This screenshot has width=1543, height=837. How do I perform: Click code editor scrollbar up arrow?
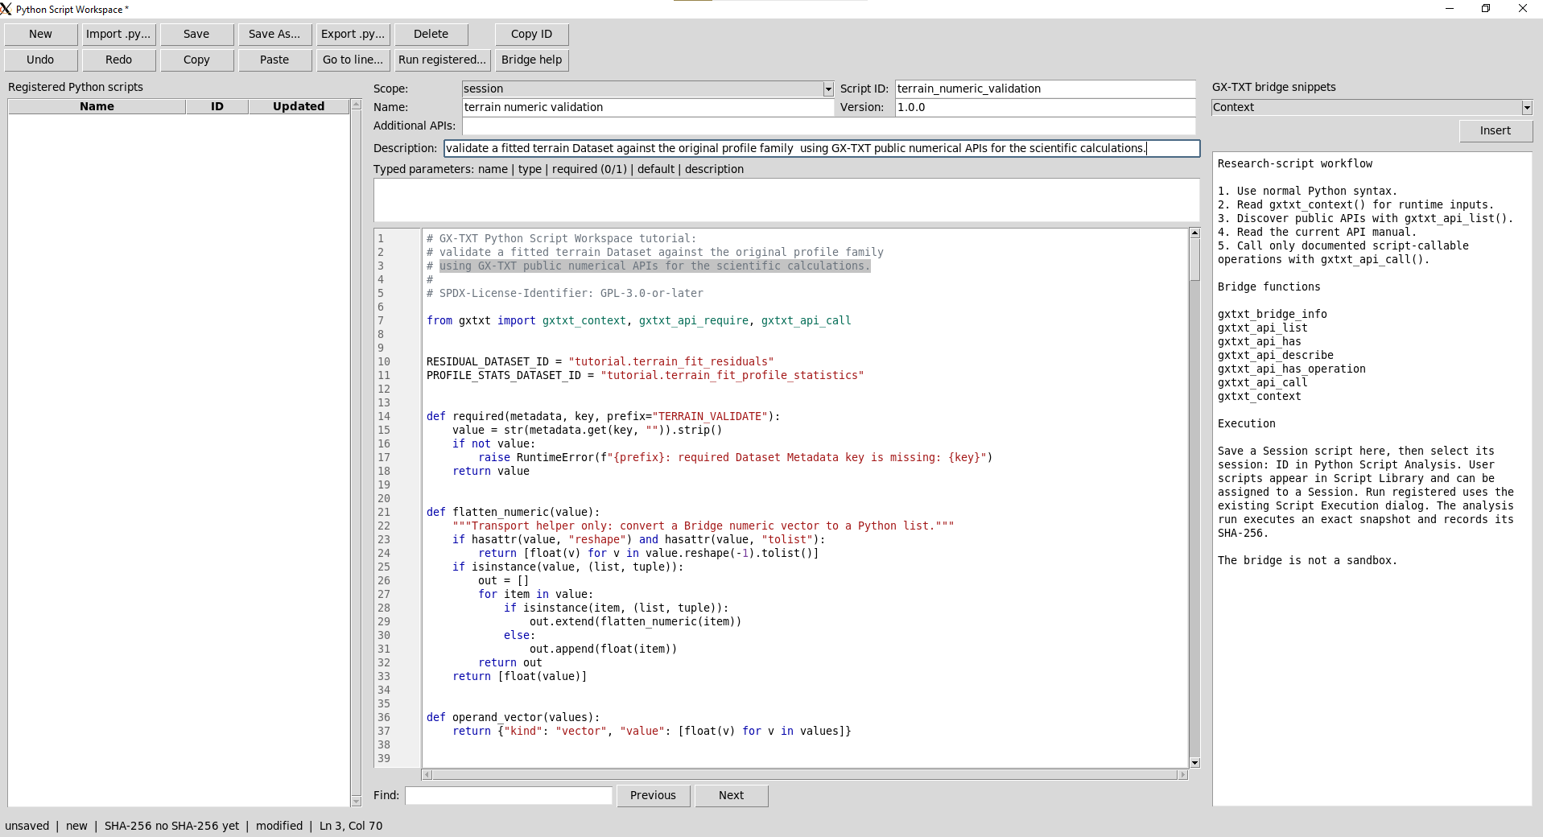click(x=1194, y=233)
